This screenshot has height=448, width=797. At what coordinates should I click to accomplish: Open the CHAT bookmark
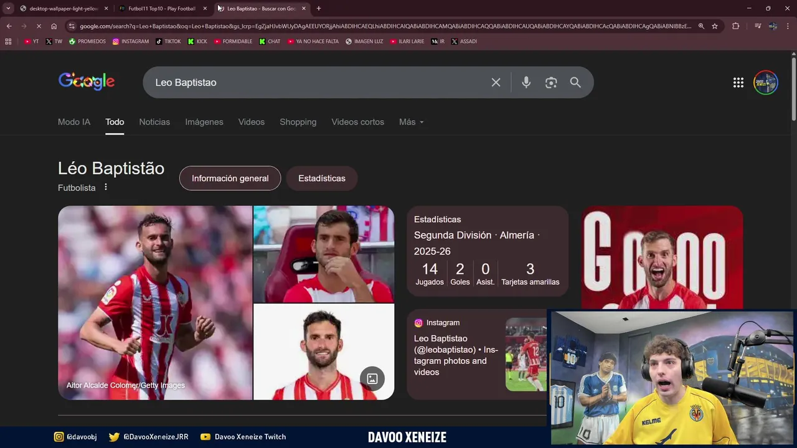270,41
